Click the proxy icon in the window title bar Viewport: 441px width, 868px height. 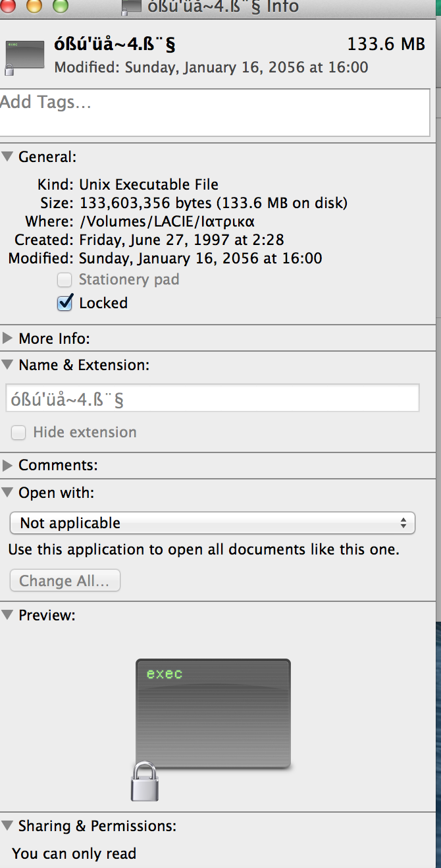(132, 7)
